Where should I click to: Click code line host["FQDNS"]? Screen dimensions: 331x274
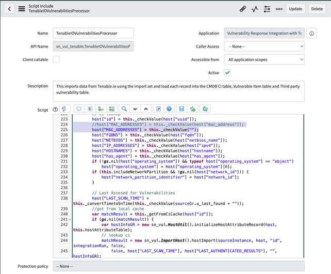pos(147,135)
